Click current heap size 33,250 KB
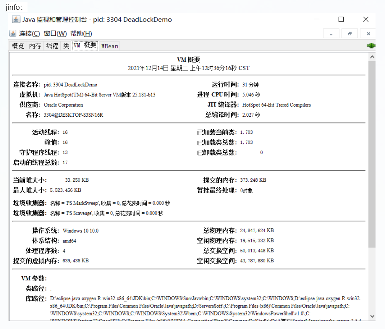The image size is (385, 329). click(77, 180)
